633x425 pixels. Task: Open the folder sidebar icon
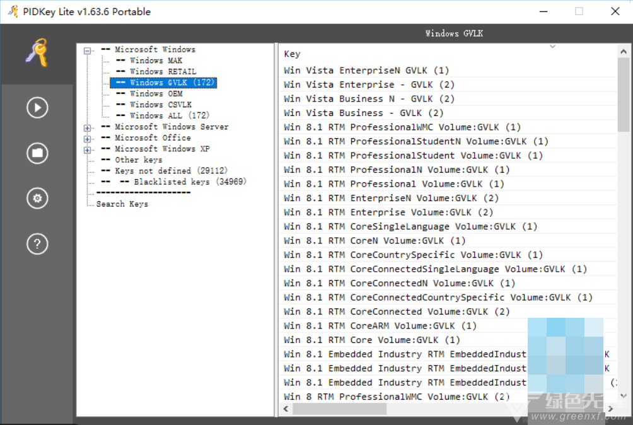click(37, 153)
